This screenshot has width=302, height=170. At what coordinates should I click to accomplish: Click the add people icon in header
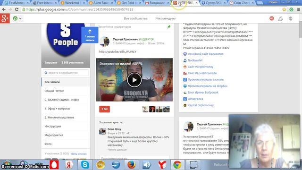(x=281, y=19)
